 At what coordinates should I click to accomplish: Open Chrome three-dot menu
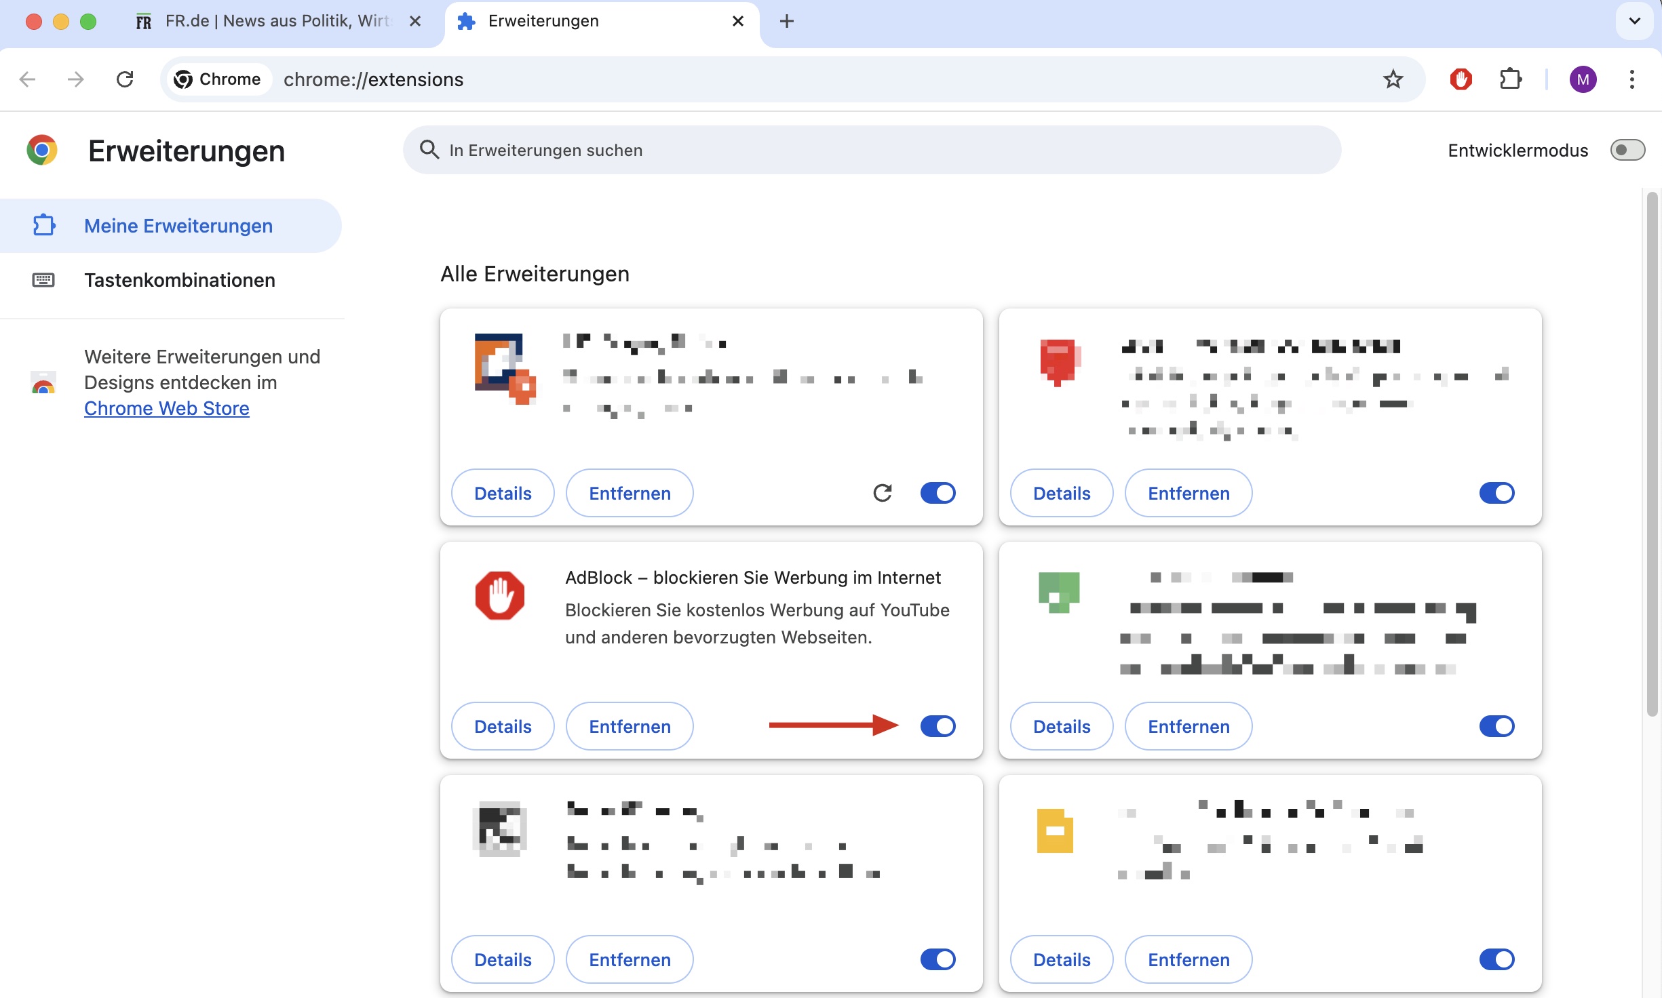[1631, 79]
